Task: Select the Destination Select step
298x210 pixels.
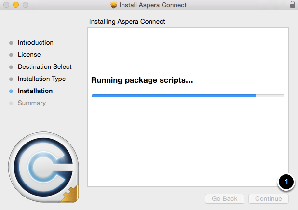Action: (x=45, y=66)
